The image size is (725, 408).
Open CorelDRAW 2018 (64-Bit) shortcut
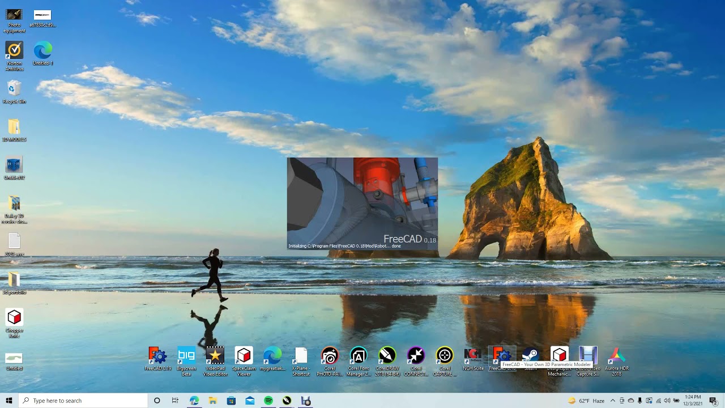click(387, 361)
